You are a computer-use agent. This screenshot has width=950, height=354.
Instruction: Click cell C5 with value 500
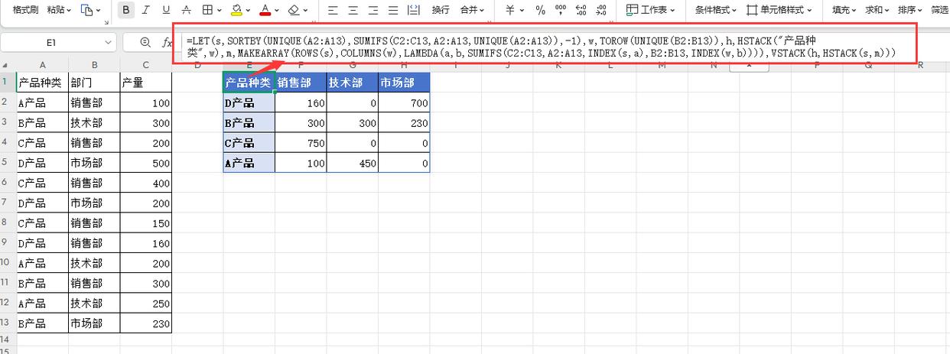146,163
